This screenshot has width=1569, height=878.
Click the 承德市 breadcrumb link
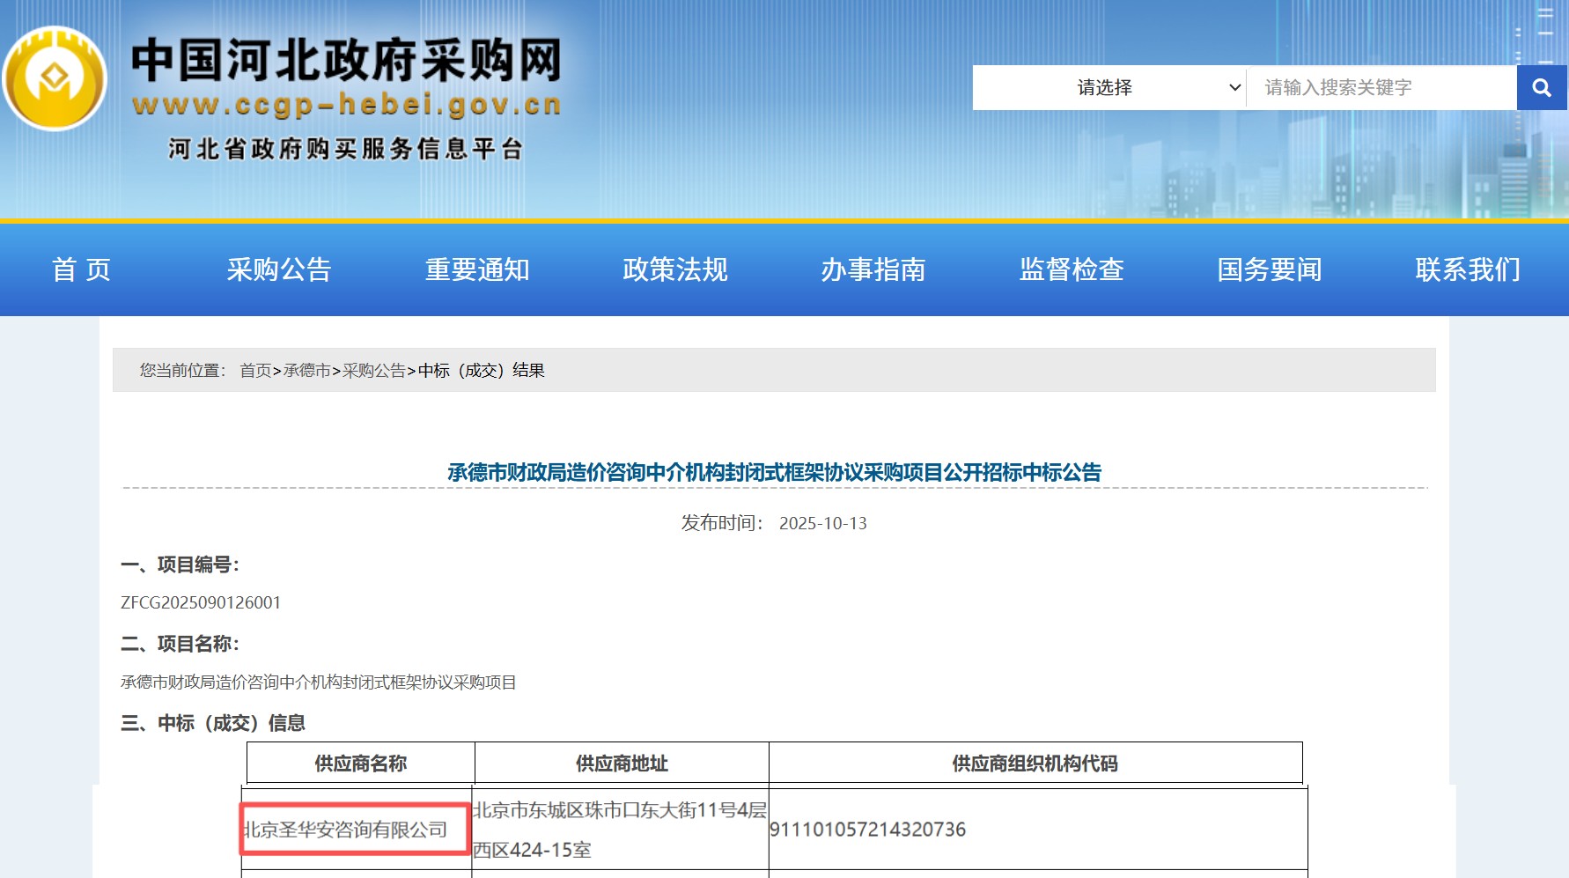306,371
